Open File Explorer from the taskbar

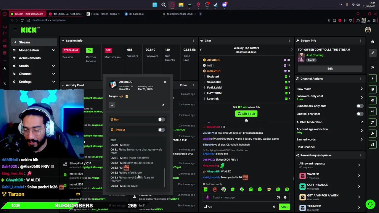pos(181,5)
